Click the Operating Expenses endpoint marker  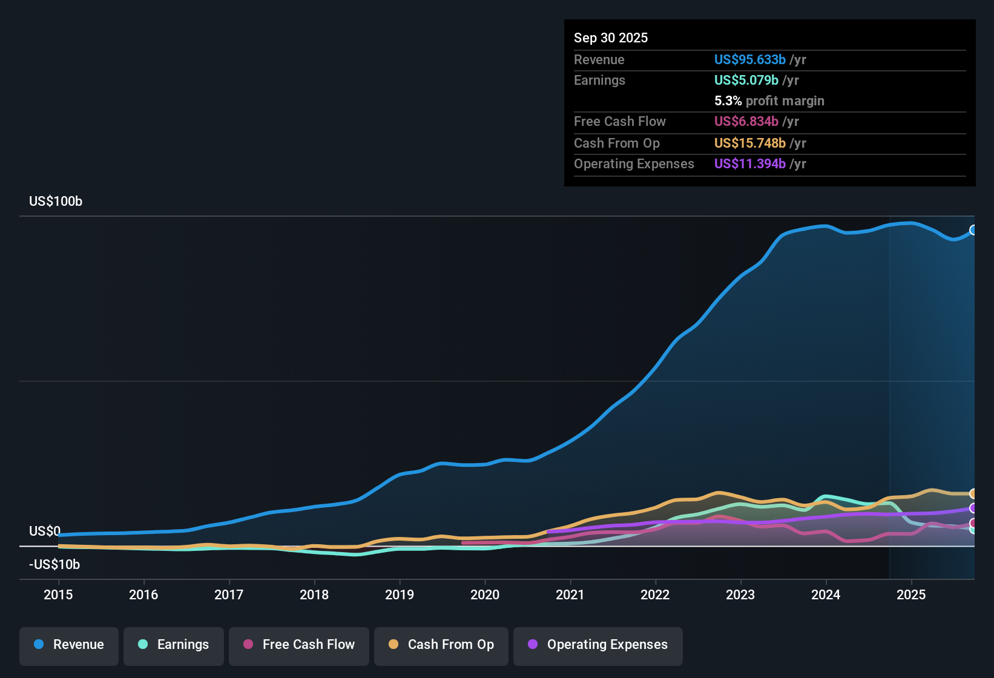point(973,508)
